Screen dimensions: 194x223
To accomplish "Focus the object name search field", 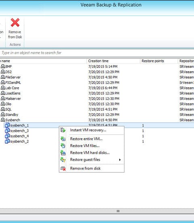I will pyautogui.click(x=97, y=53).
